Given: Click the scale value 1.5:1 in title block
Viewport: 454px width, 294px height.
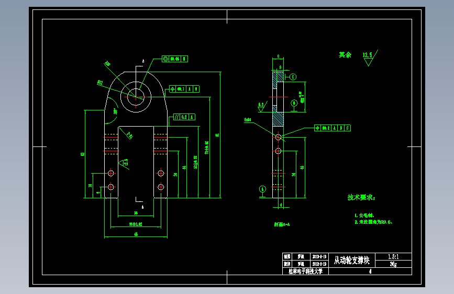Looking at the screenshot, I should click(x=393, y=257).
